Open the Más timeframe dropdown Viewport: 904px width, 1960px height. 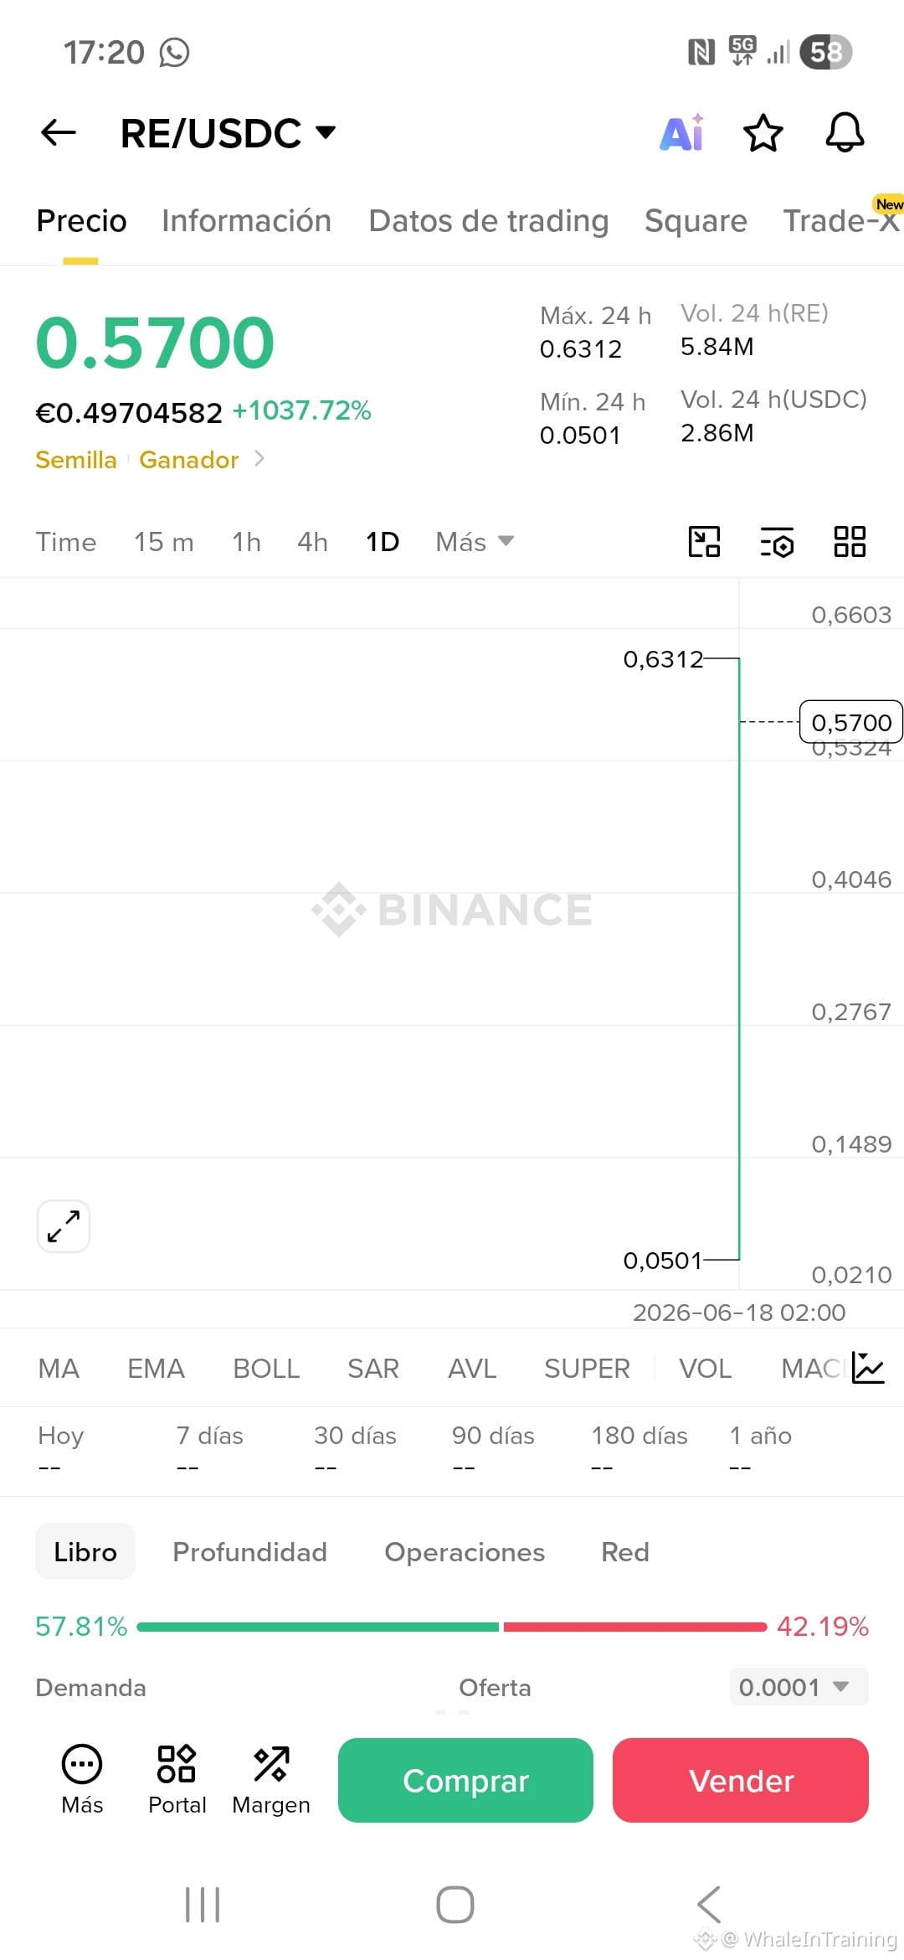point(475,542)
